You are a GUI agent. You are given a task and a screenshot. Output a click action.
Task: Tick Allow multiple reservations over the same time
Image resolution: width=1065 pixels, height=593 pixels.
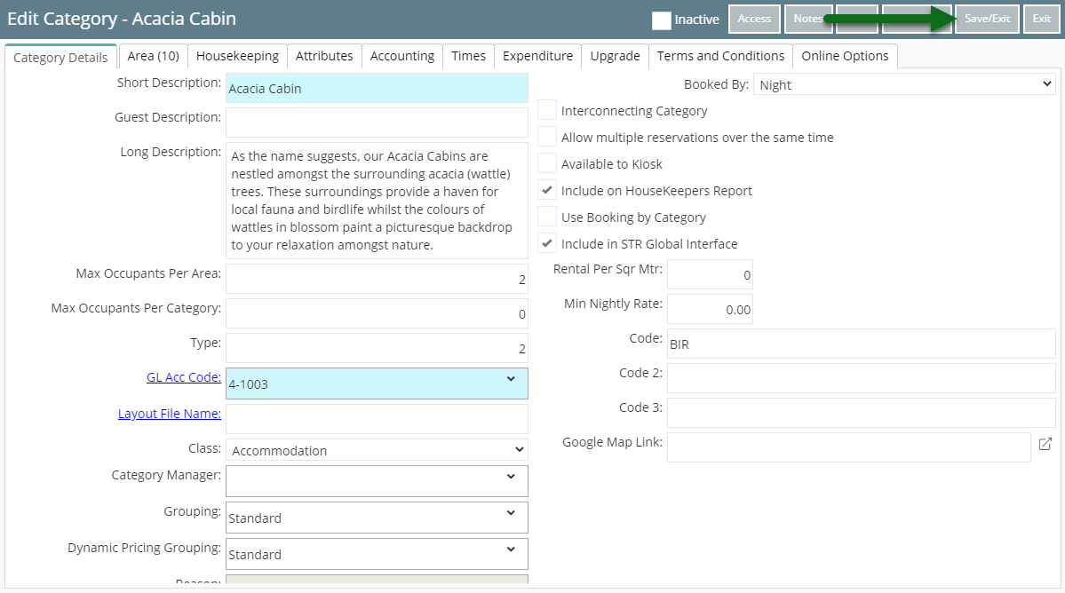point(547,137)
